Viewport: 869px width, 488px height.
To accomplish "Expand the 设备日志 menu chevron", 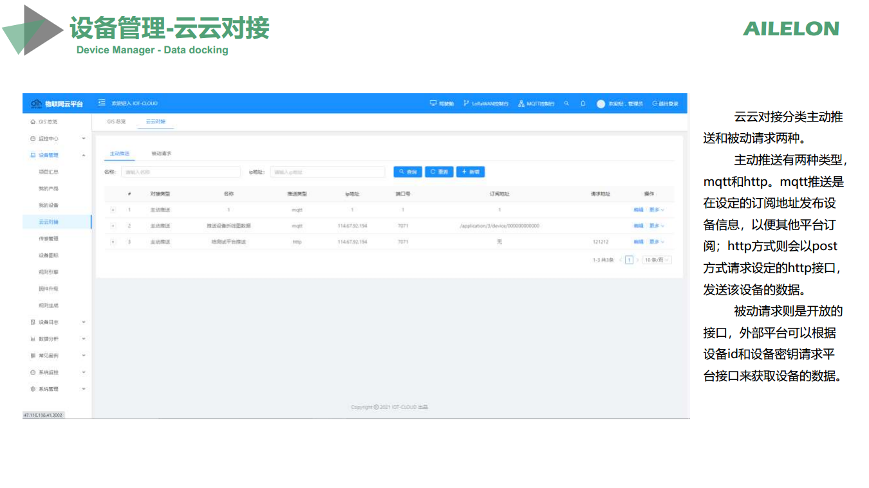I will click(84, 322).
